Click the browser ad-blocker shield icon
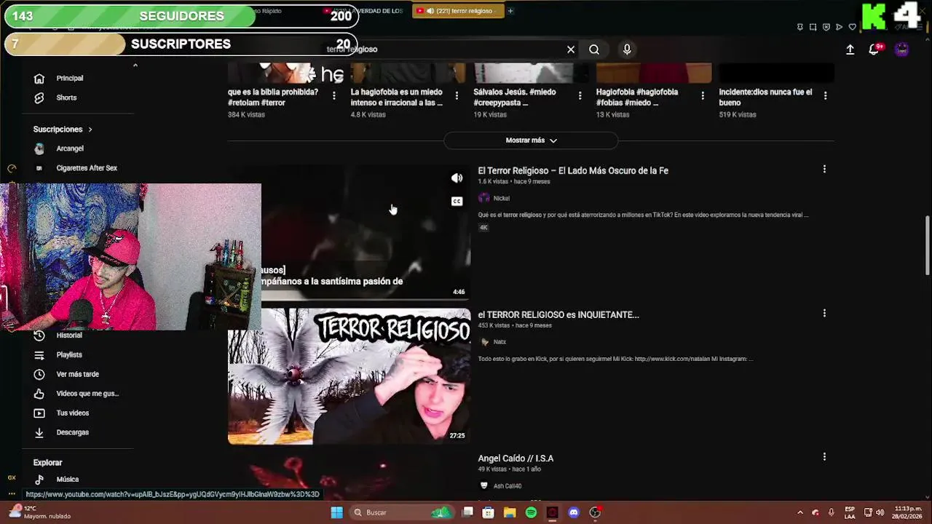Image resolution: width=932 pixels, height=524 pixels. coord(826,27)
